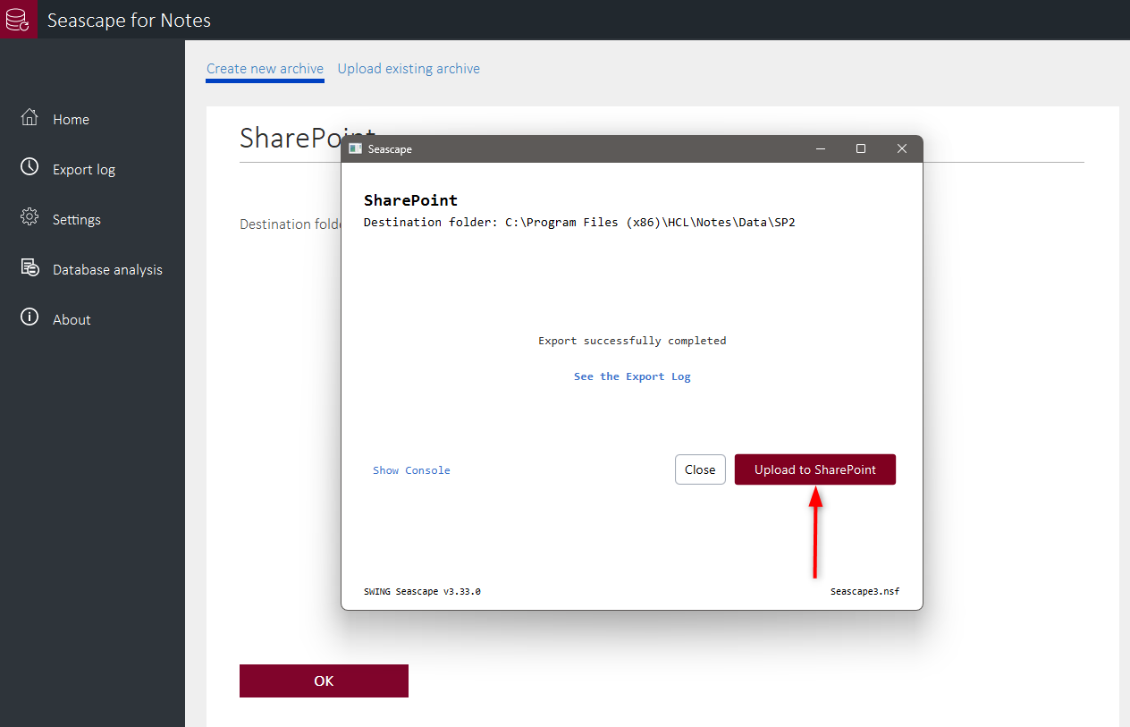Maximize the Seascape dialog window
The image size is (1130, 727).
click(x=861, y=149)
